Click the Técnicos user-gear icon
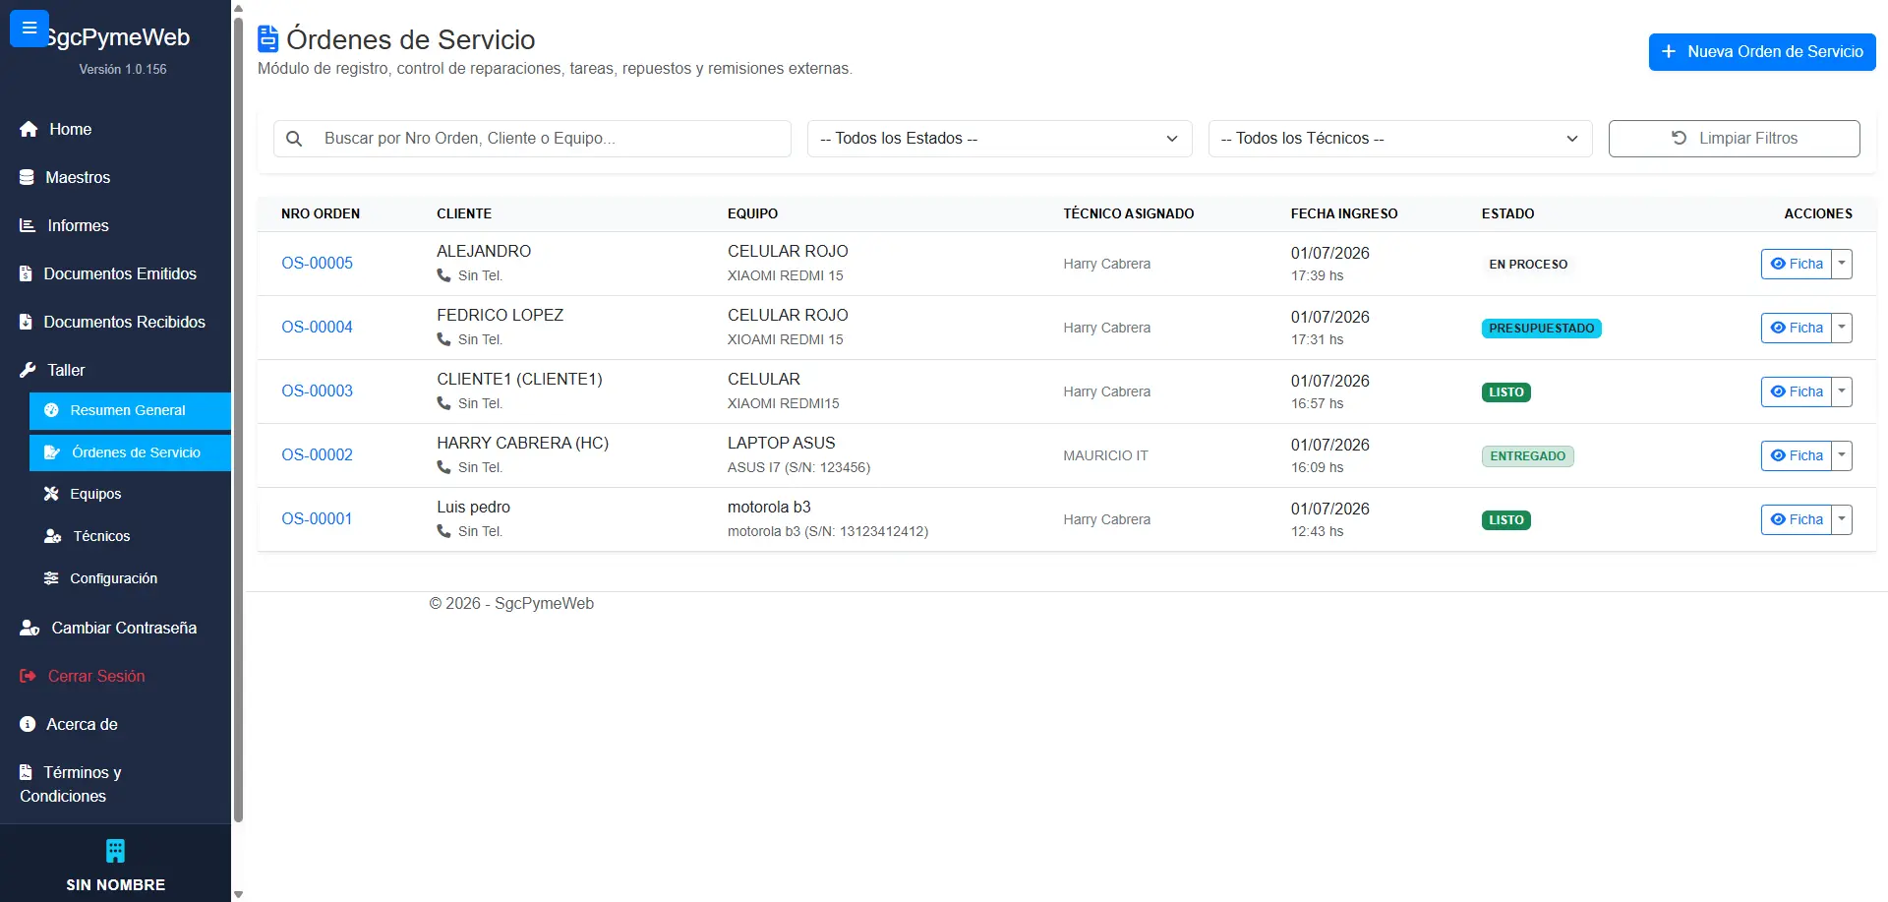1888x902 pixels. click(53, 537)
